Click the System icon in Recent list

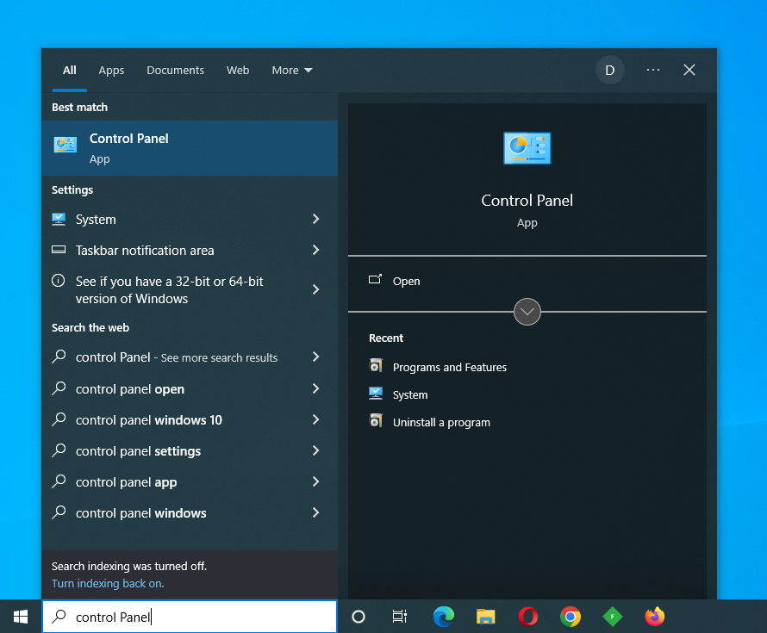pos(376,394)
